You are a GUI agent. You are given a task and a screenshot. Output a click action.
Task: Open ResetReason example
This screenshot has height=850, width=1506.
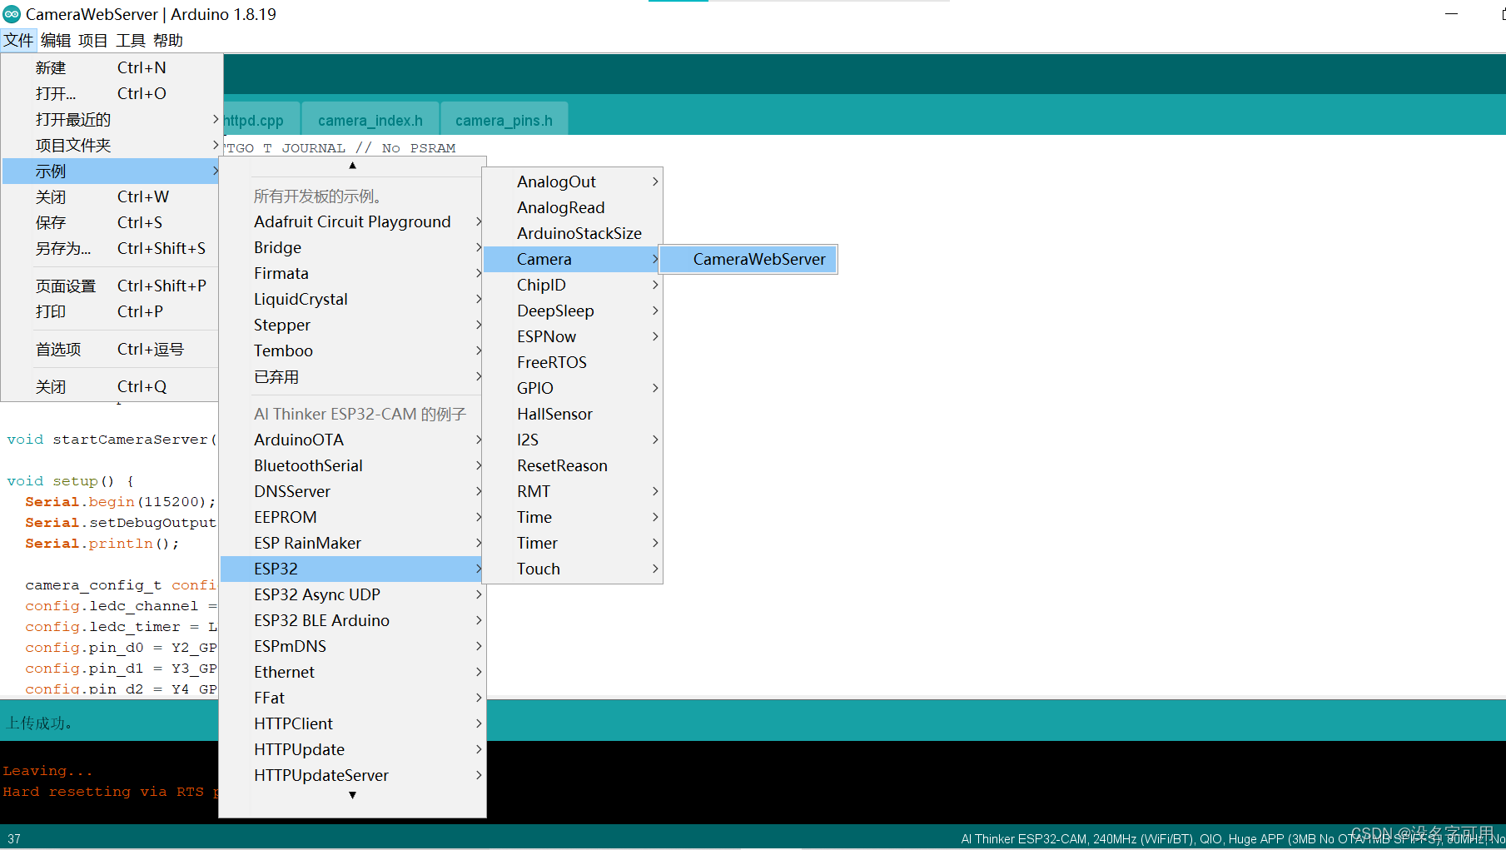click(x=573, y=465)
